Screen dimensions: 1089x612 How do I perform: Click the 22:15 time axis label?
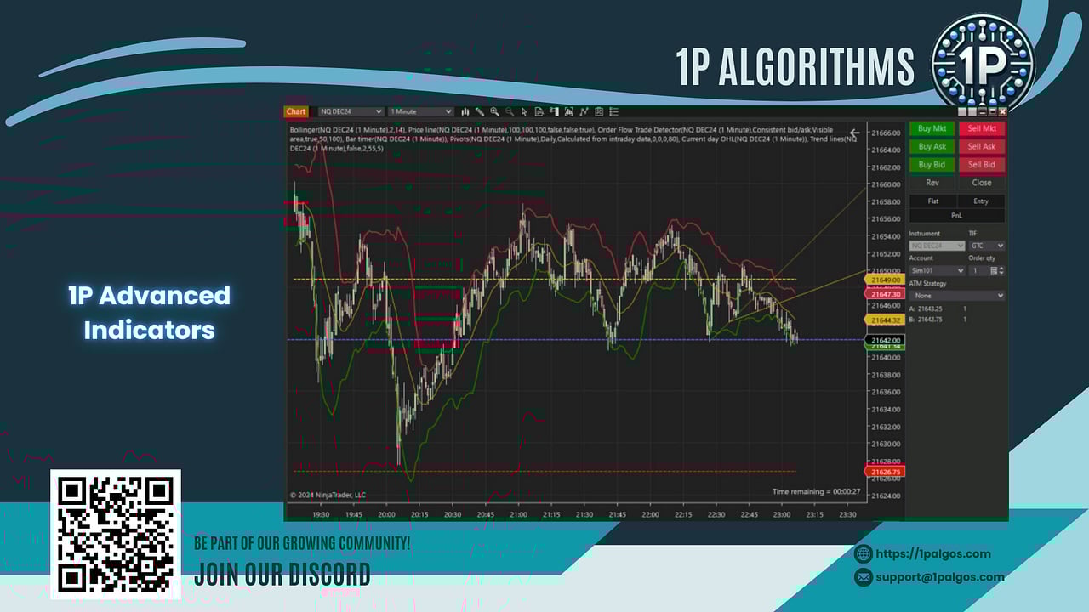point(683,514)
